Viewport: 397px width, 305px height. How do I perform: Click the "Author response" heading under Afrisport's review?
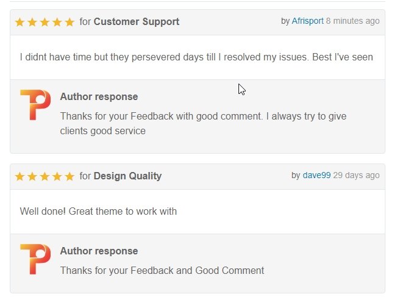(99, 97)
